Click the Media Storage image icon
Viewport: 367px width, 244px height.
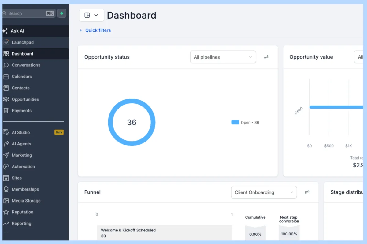coord(6,201)
